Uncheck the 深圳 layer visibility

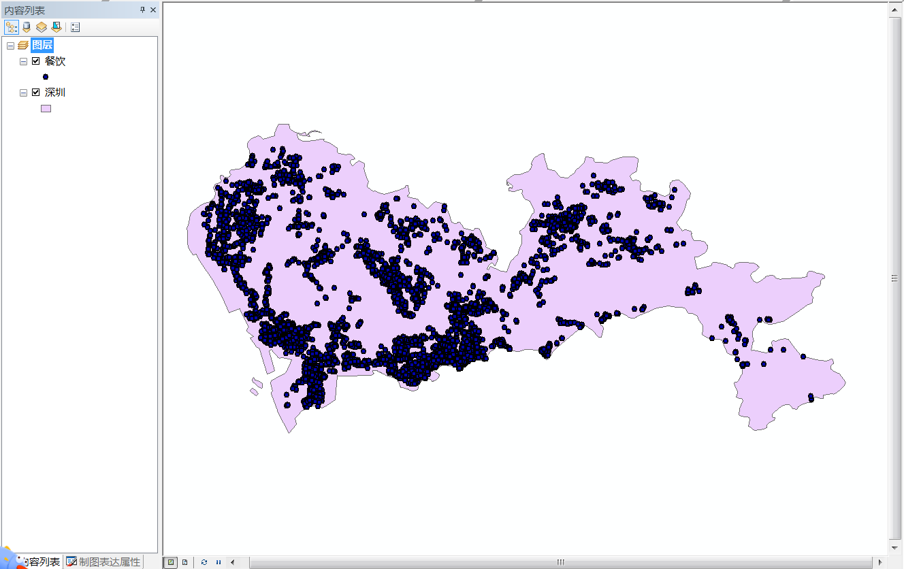[36, 93]
